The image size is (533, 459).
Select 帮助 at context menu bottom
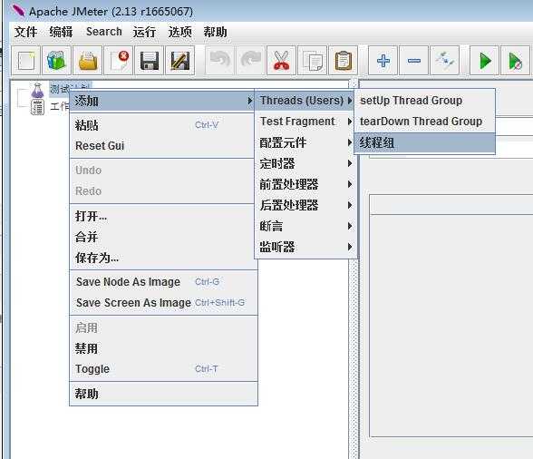pyautogui.click(x=163, y=394)
